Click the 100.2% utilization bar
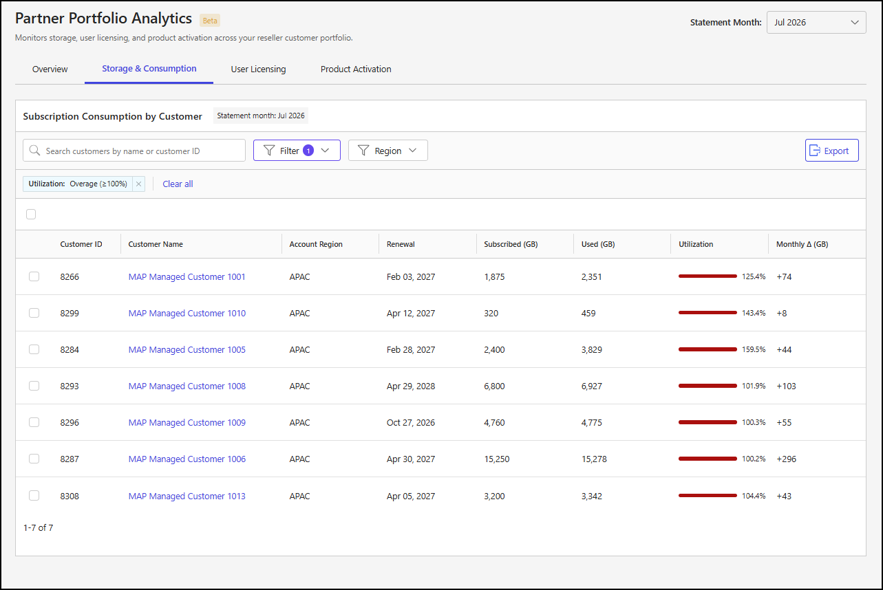The image size is (883, 590). pos(708,459)
